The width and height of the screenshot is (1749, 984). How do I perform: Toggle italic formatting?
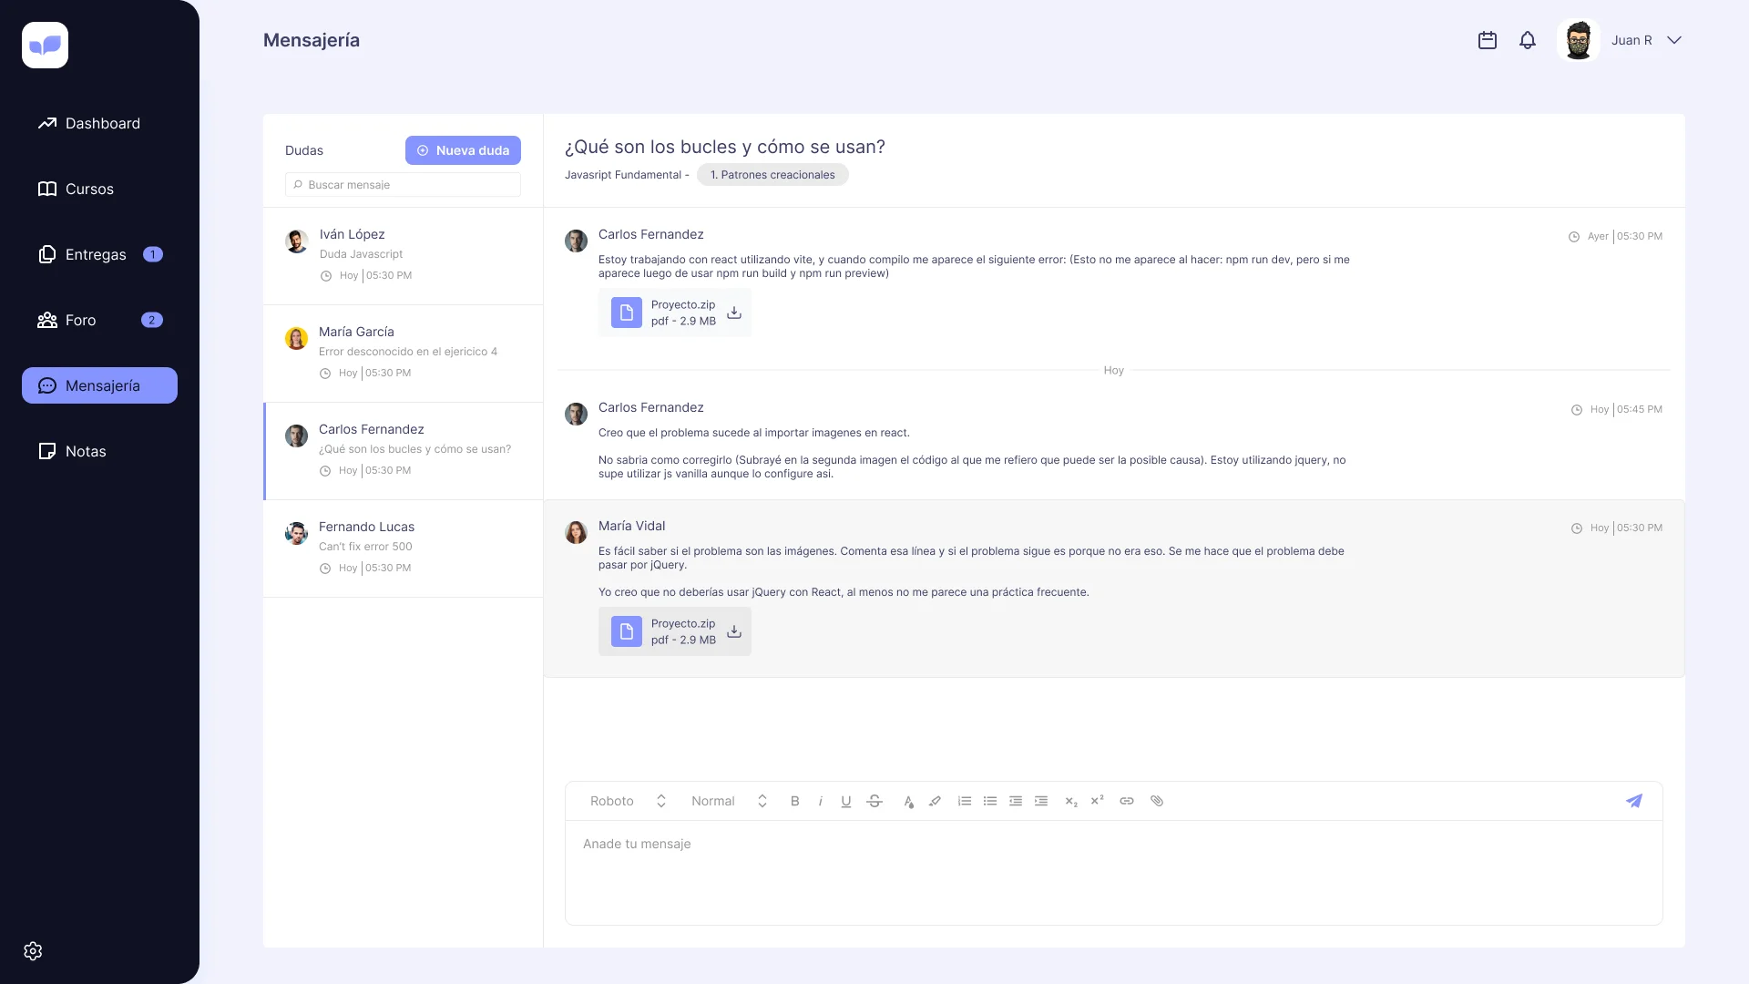point(820,801)
